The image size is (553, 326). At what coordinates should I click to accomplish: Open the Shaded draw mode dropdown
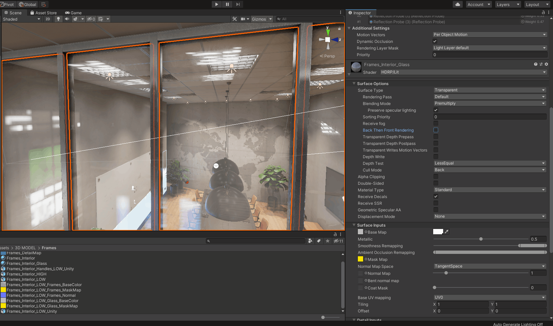coord(21,19)
